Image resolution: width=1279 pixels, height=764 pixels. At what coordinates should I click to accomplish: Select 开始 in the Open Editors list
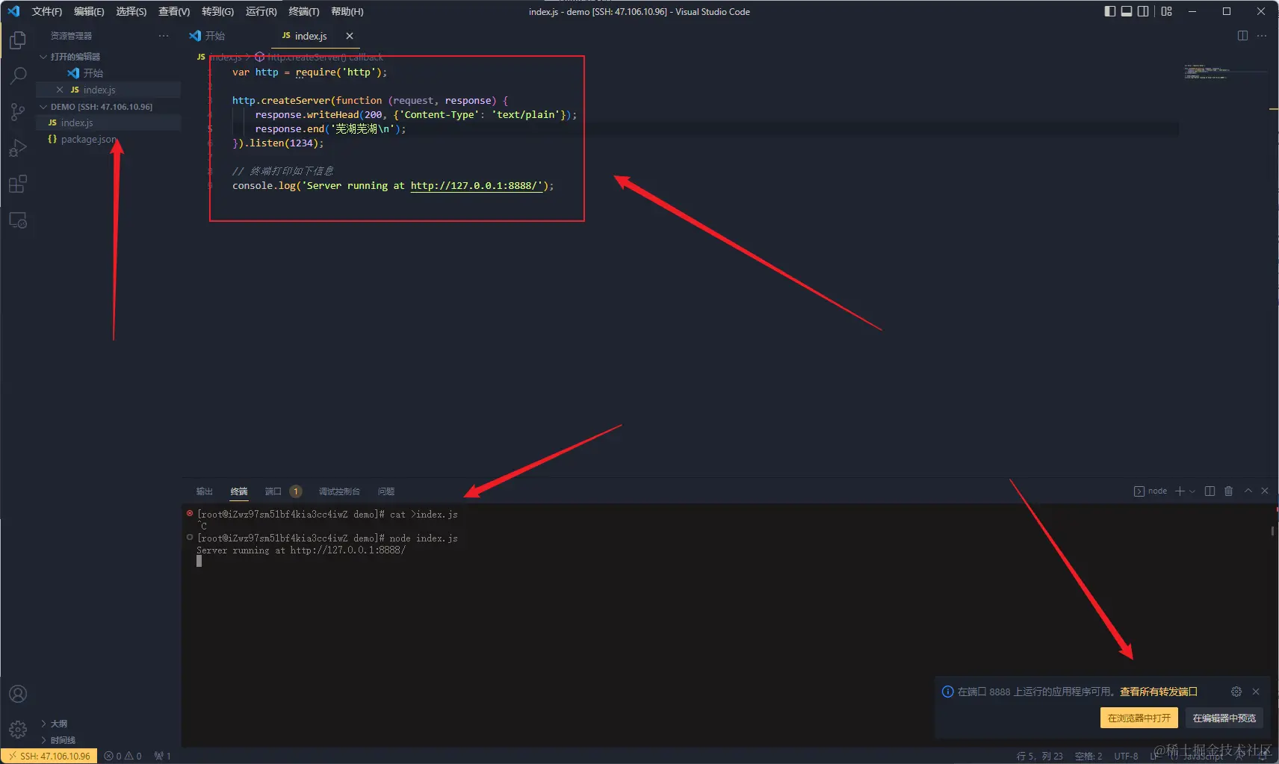pos(108,73)
